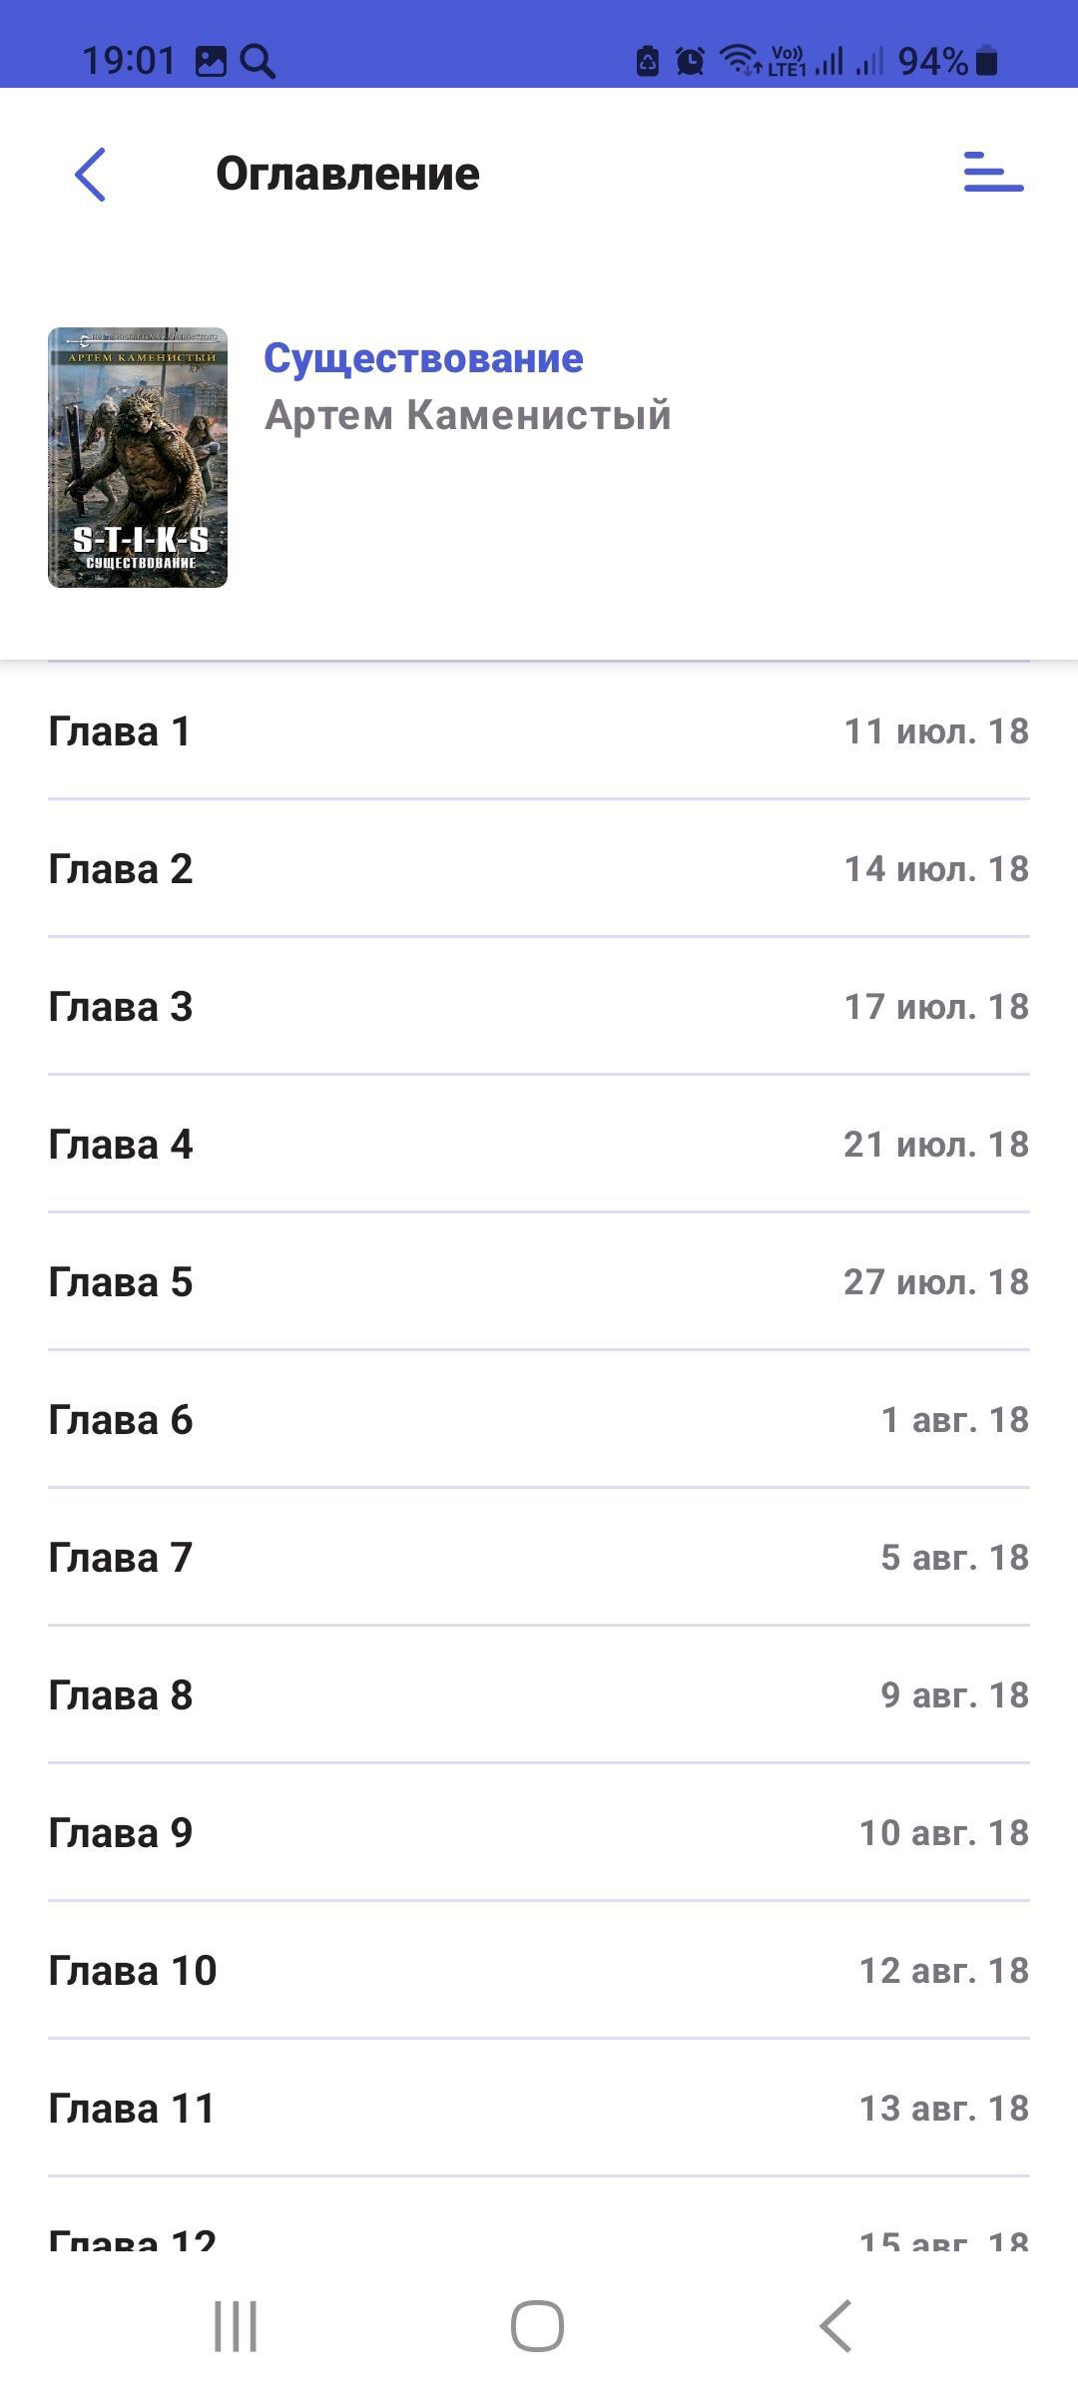1078x2395 pixels.
Task: Read Глава 8
Action: (539, 1695)
